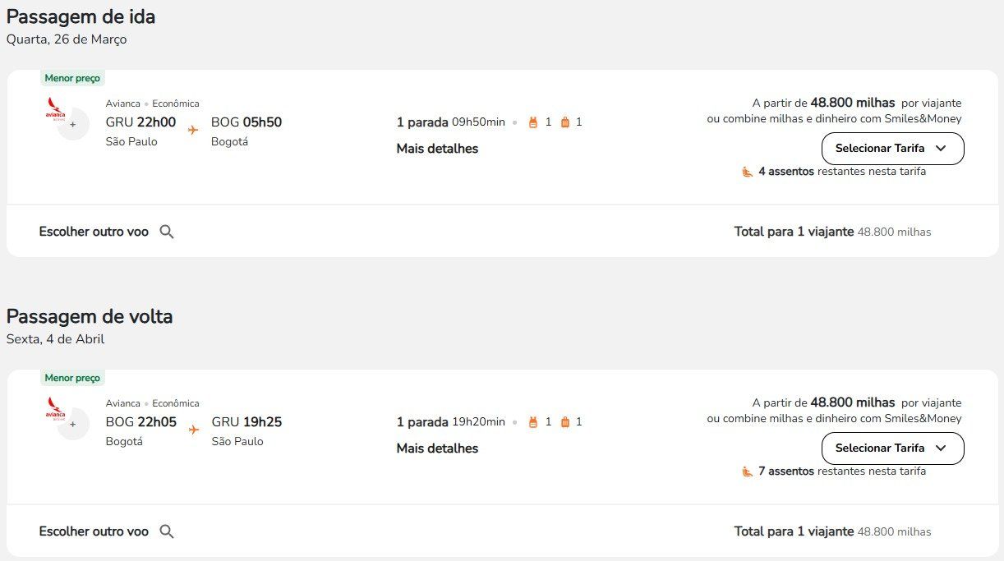The width and height of the screenshot is (1004, 561).
Task: Click the search magnifier in return flight card
Action: point(167,531)
